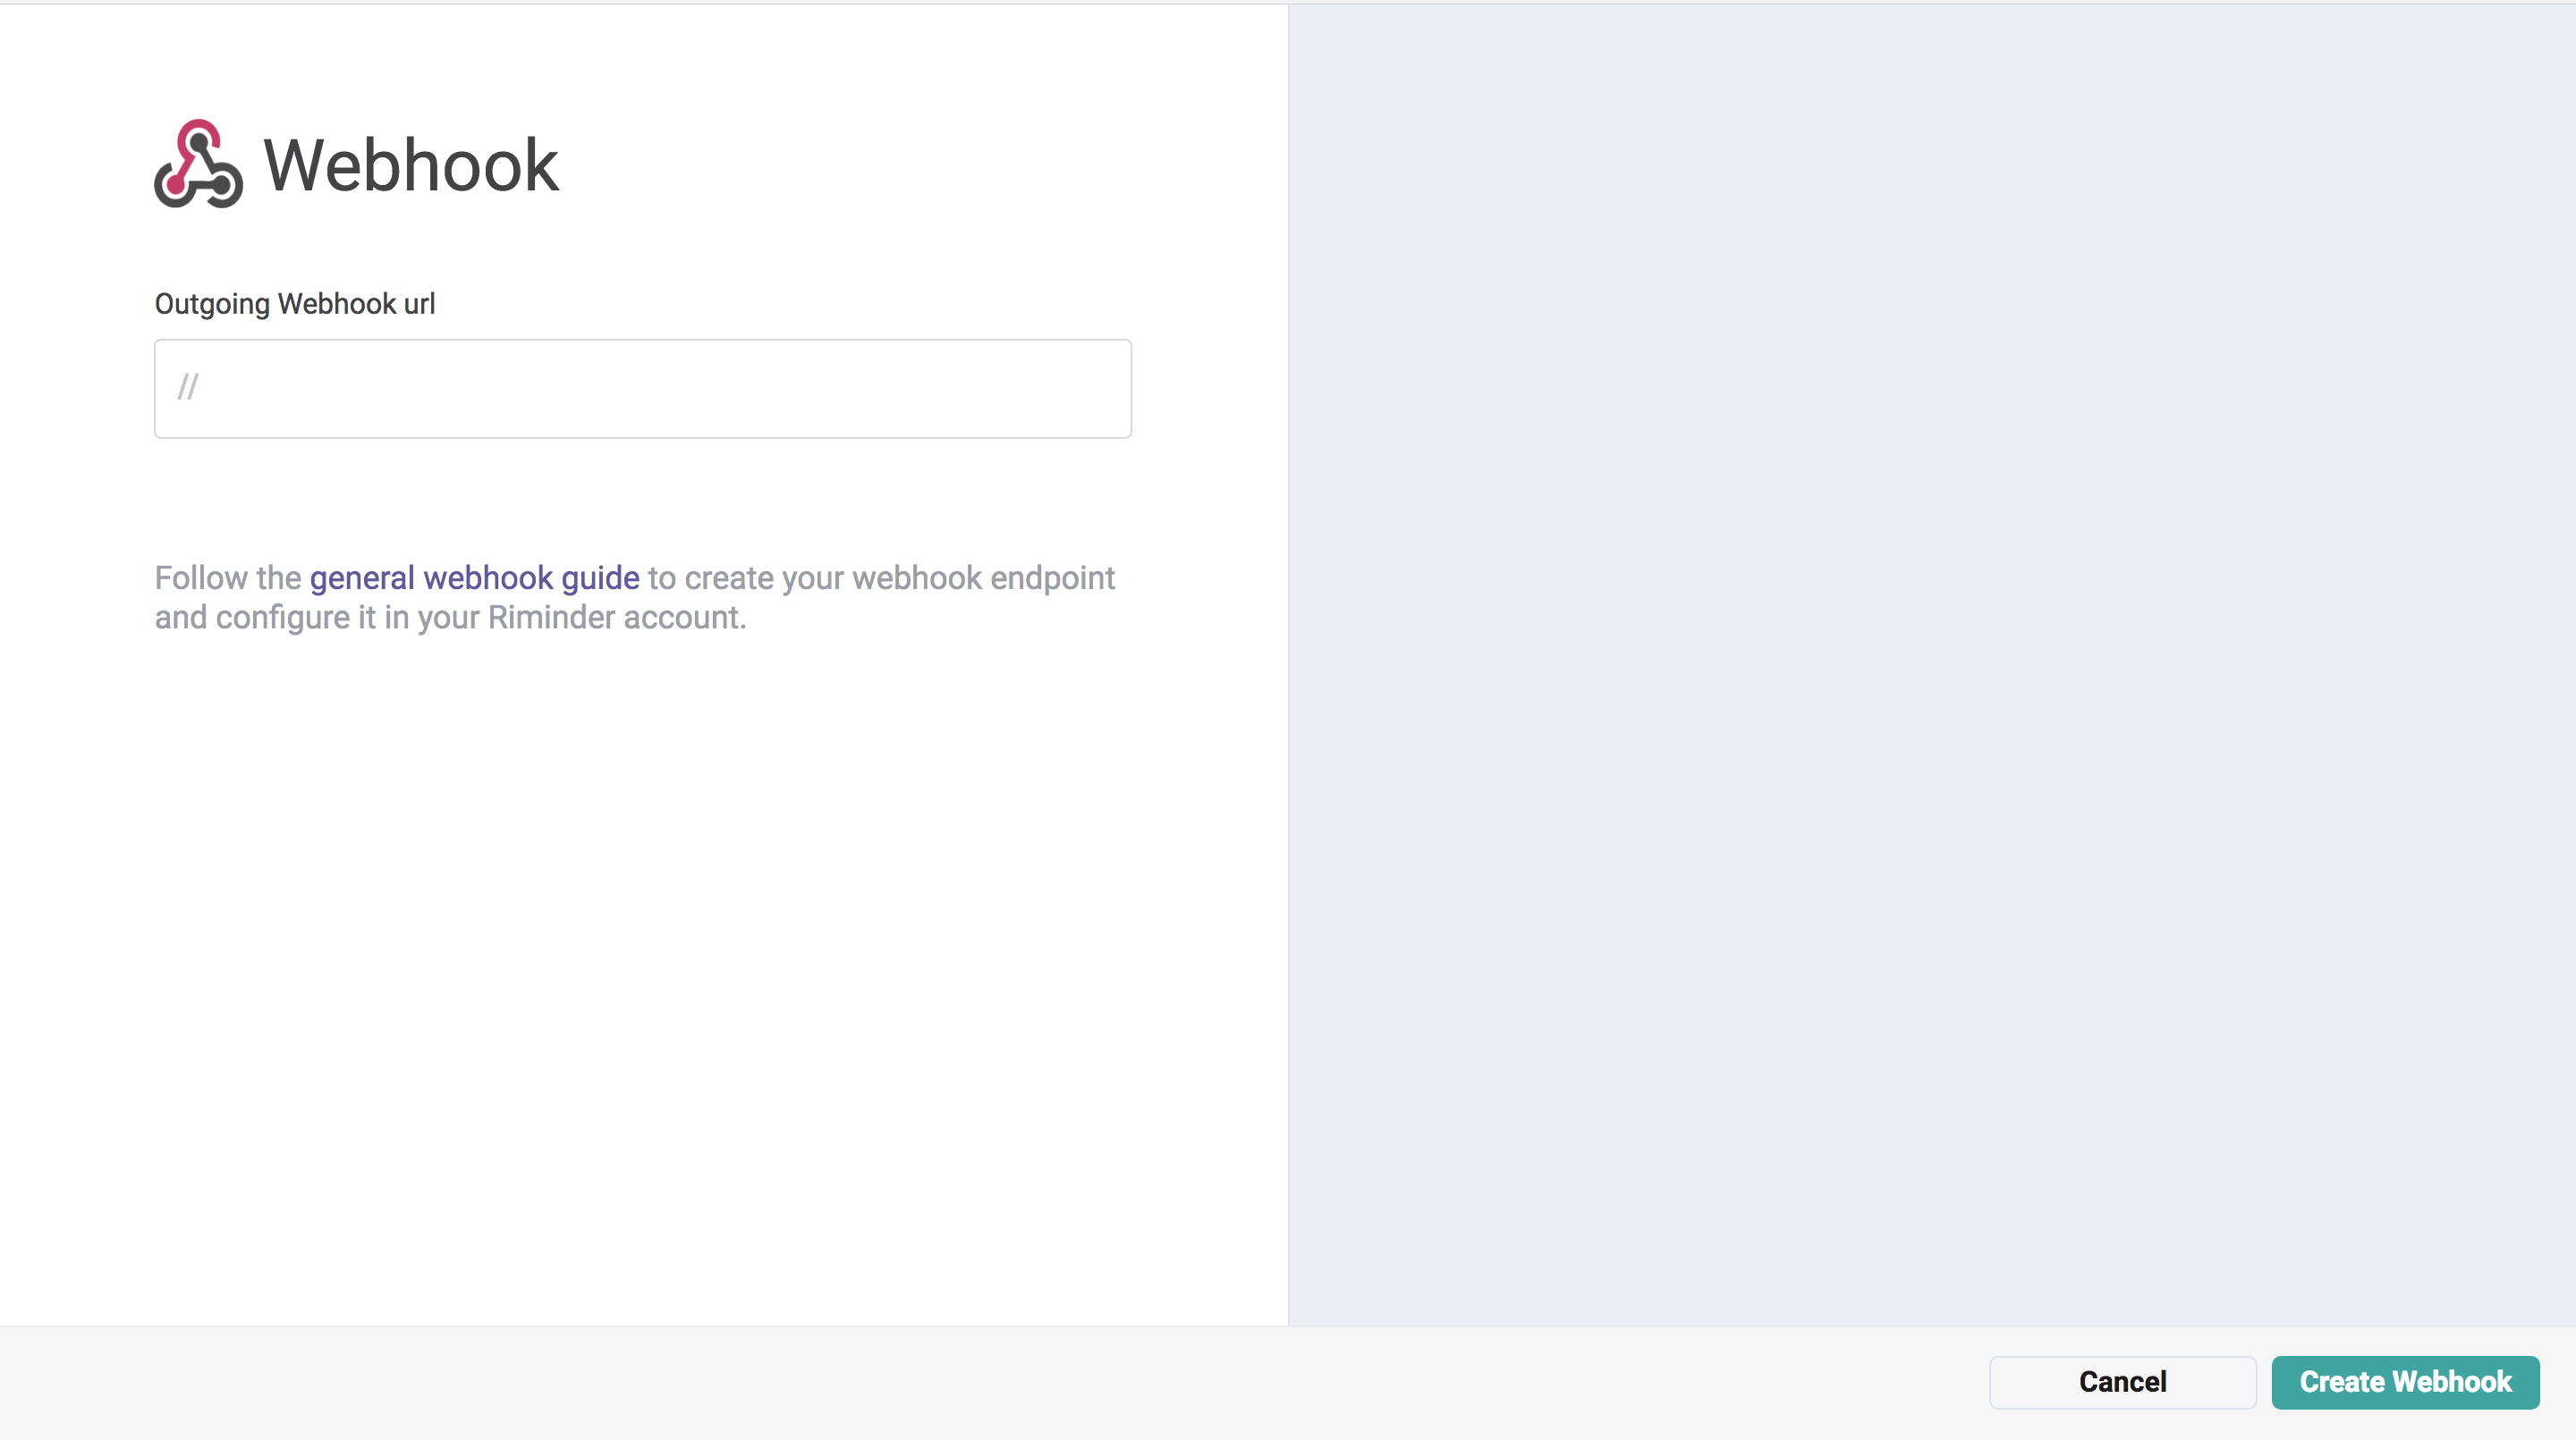Open the general webhook guide link

pos(474,577)
